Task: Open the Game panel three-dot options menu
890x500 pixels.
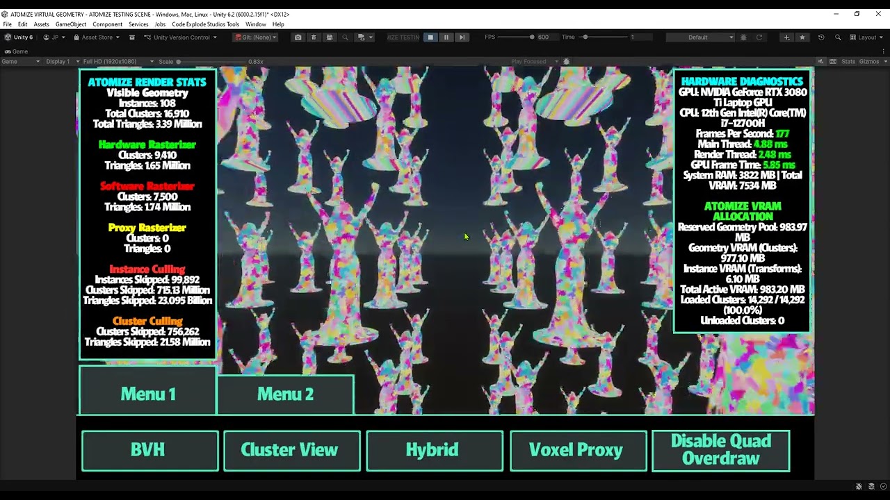Action: pyautogui.click(x=885, y=51)
